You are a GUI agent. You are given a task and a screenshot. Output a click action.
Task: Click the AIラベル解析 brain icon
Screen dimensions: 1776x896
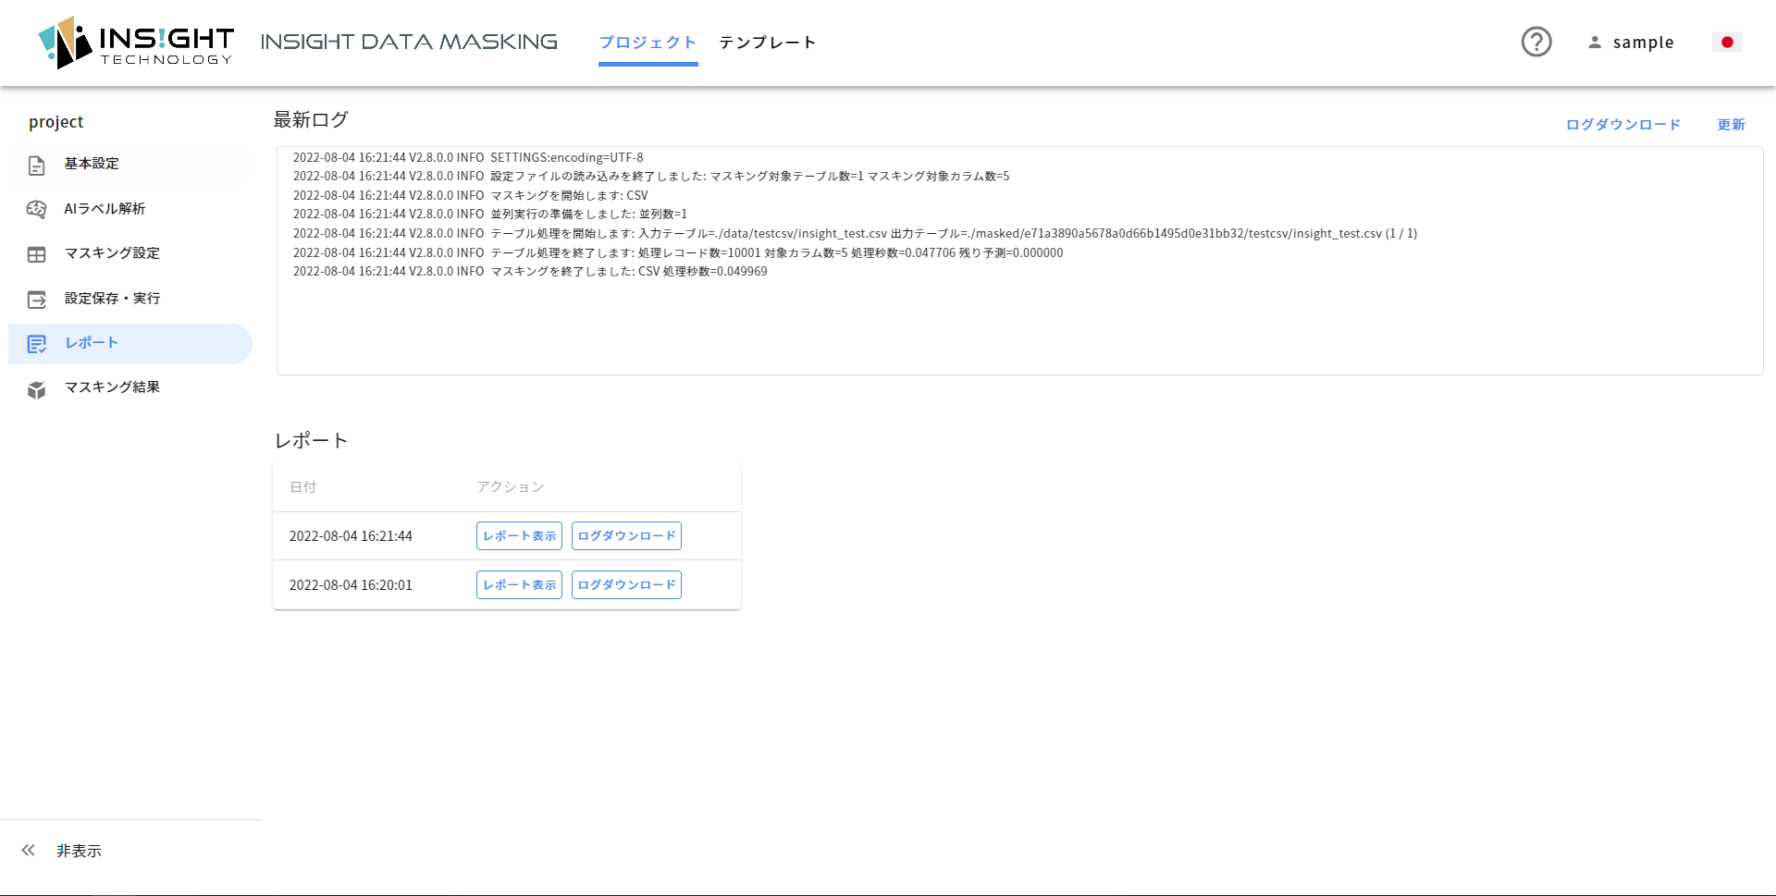(x=37, y=209)
